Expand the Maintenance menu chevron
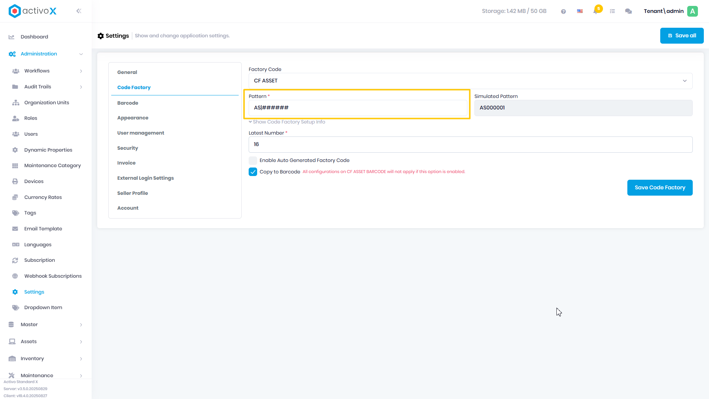This screenshot has height=399, width=709. point(81,376)
